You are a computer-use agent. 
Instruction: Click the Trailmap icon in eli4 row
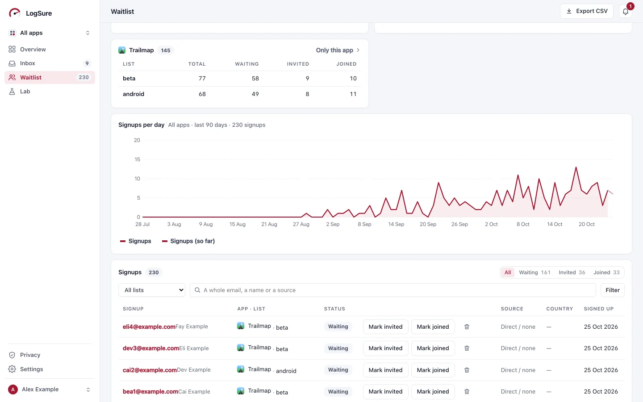click(241, 326)
